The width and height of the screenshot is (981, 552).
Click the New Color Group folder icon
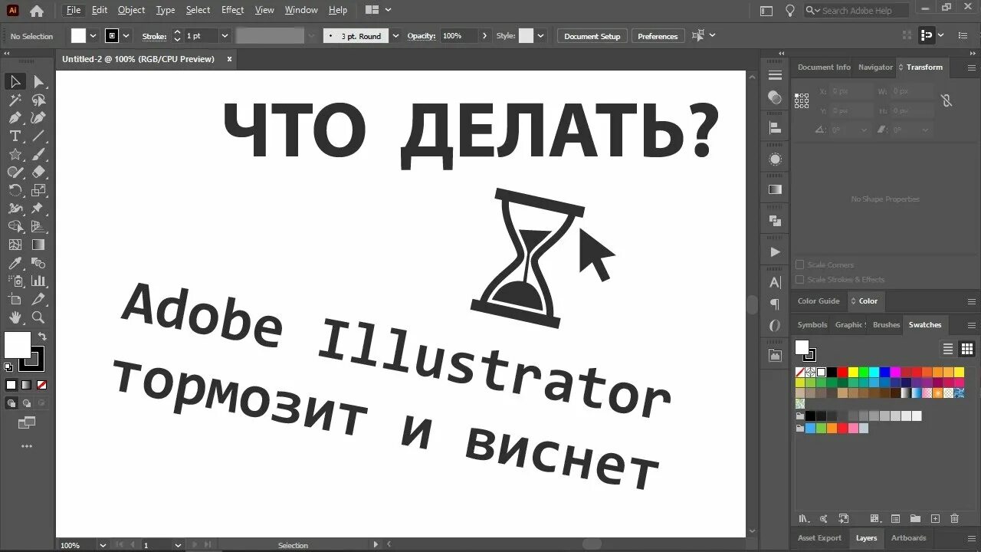(916, 519)
